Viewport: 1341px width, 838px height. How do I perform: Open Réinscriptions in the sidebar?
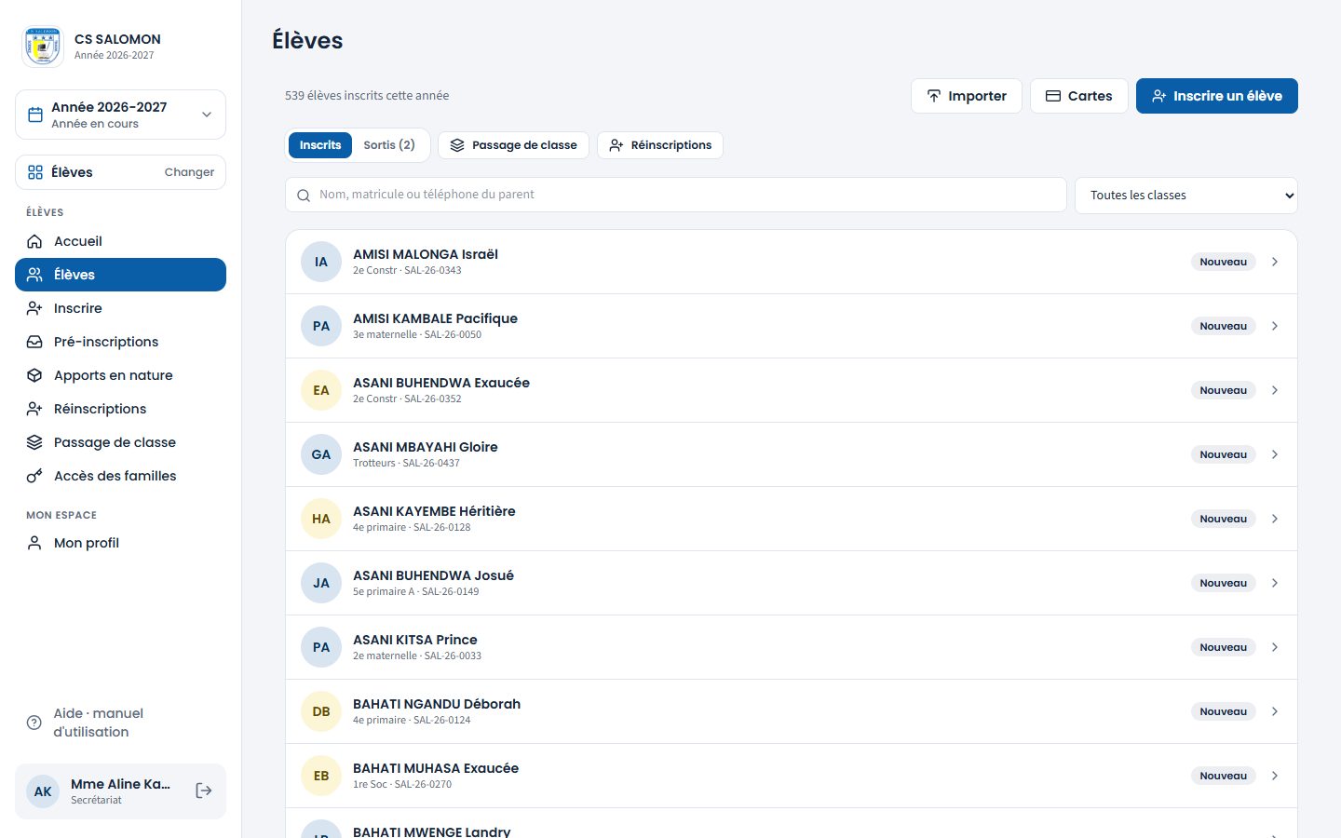point(120,409)
